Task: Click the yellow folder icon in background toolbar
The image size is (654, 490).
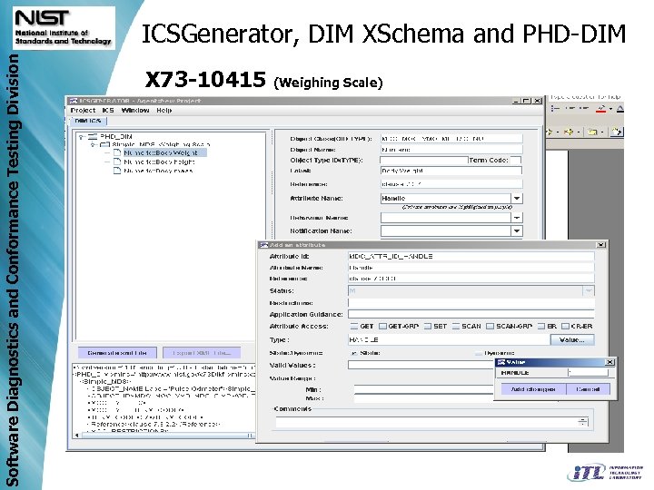Action: [592, 132]
